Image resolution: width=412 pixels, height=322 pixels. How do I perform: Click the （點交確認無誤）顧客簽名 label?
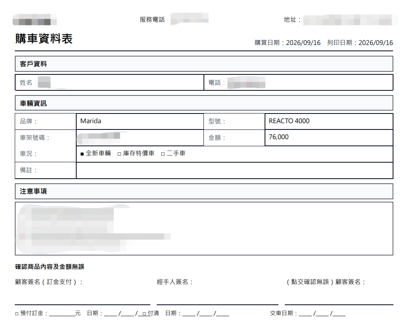tap(326, 282)
